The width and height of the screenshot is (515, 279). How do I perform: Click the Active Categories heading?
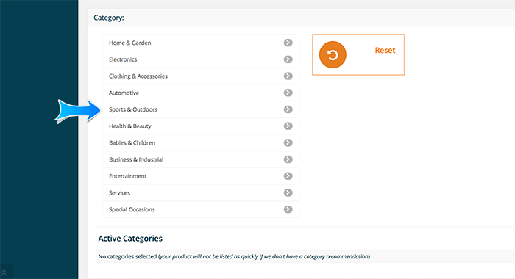[x=130, y=239]
